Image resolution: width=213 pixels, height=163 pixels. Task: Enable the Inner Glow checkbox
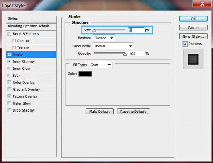click(9, 68)
